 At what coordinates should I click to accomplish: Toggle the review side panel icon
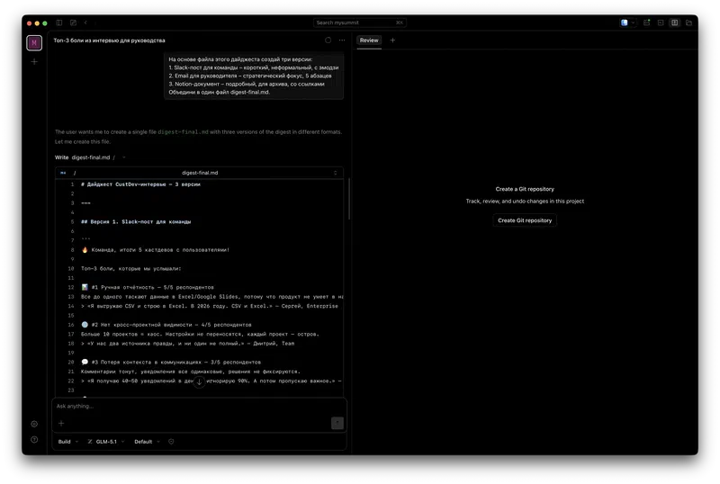tap(674, 22)
